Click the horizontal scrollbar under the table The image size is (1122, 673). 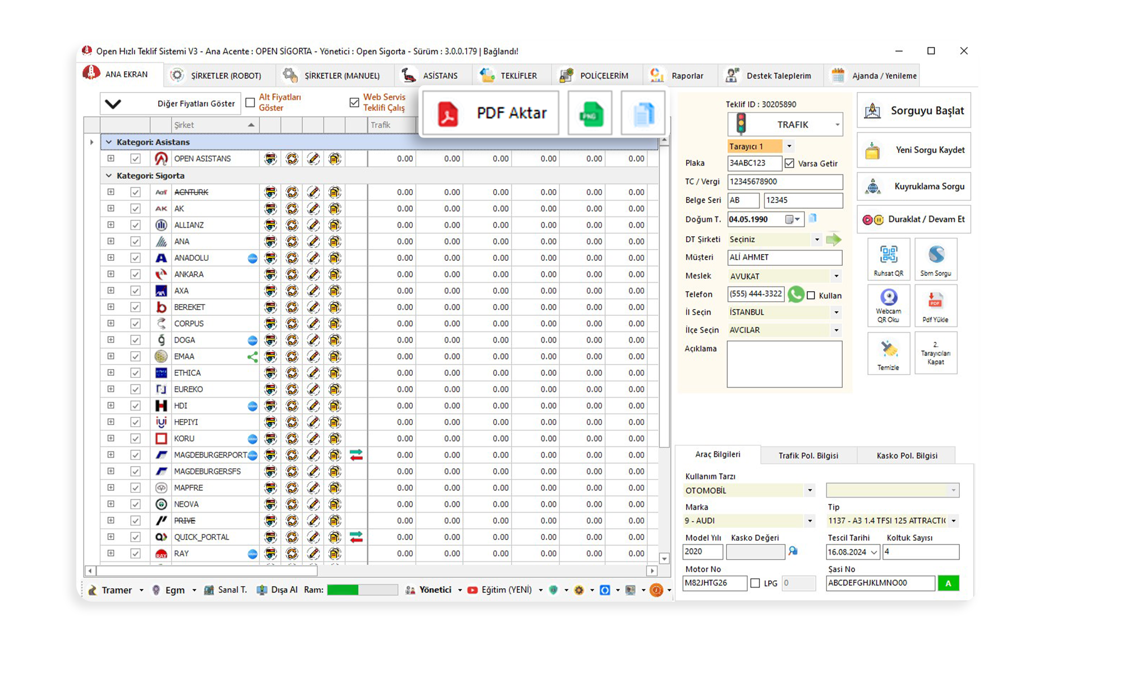tap(207, 571)
